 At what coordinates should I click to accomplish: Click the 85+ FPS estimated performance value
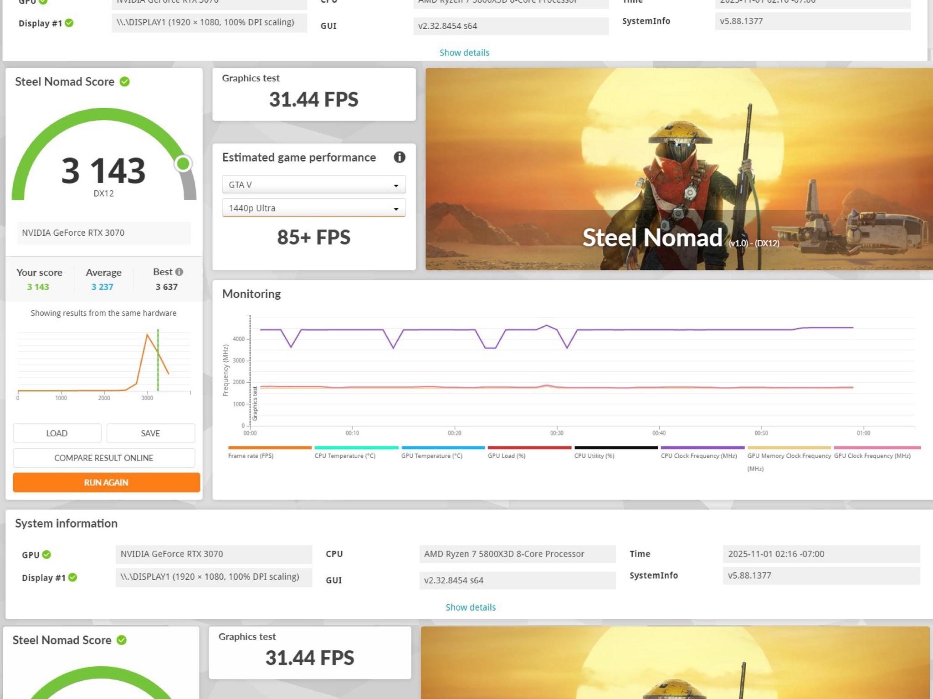(x=313, y=237)
